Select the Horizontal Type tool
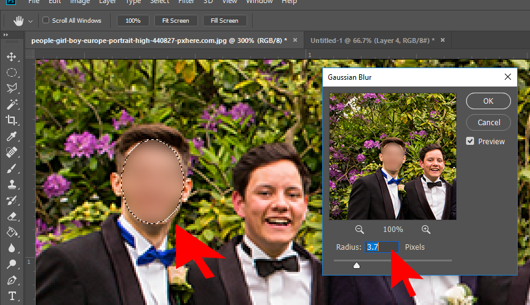Screen dimensions: 530x305 12,296
